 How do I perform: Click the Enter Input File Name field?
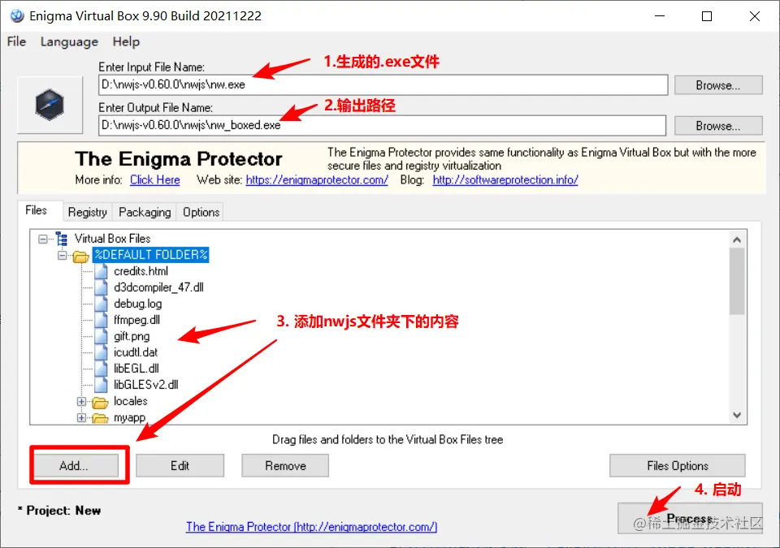click(x=383, y=85)
